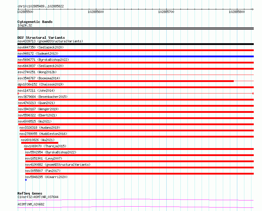
Task: Click the red esv1651901 Levy2007 bar
Action: coord(140,161)
